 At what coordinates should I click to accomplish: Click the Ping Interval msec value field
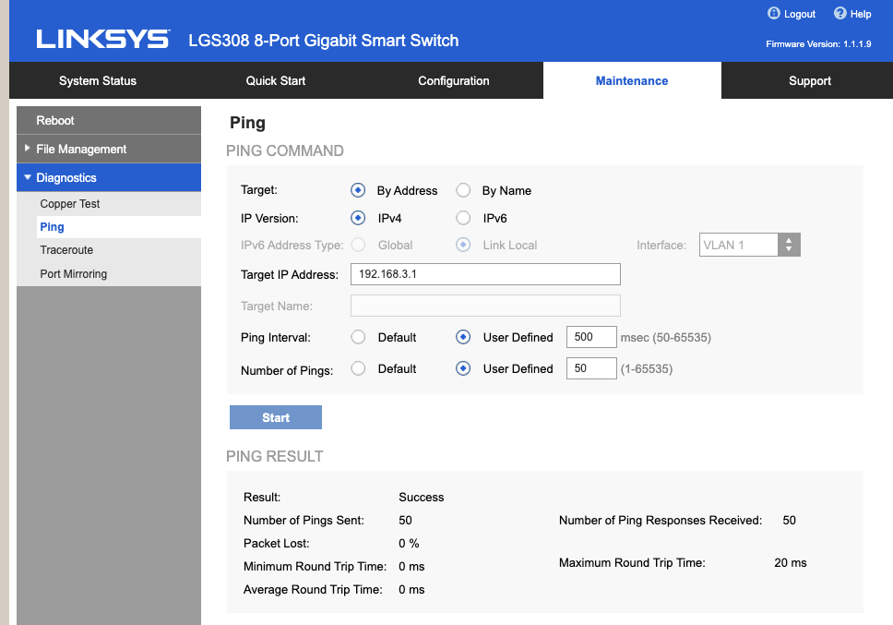coord(591,337)
